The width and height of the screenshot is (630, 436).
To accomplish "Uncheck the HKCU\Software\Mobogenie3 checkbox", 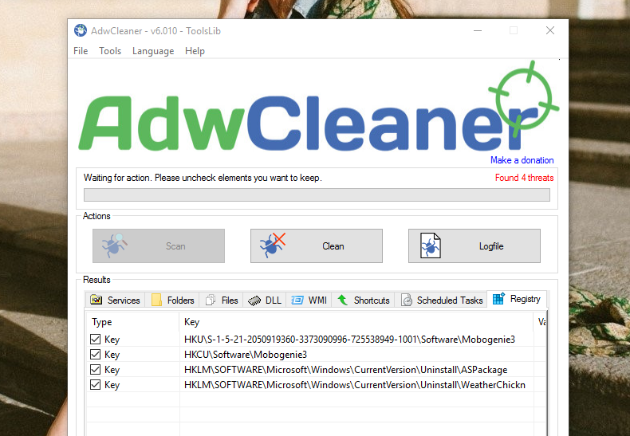I will pos(95,355).
